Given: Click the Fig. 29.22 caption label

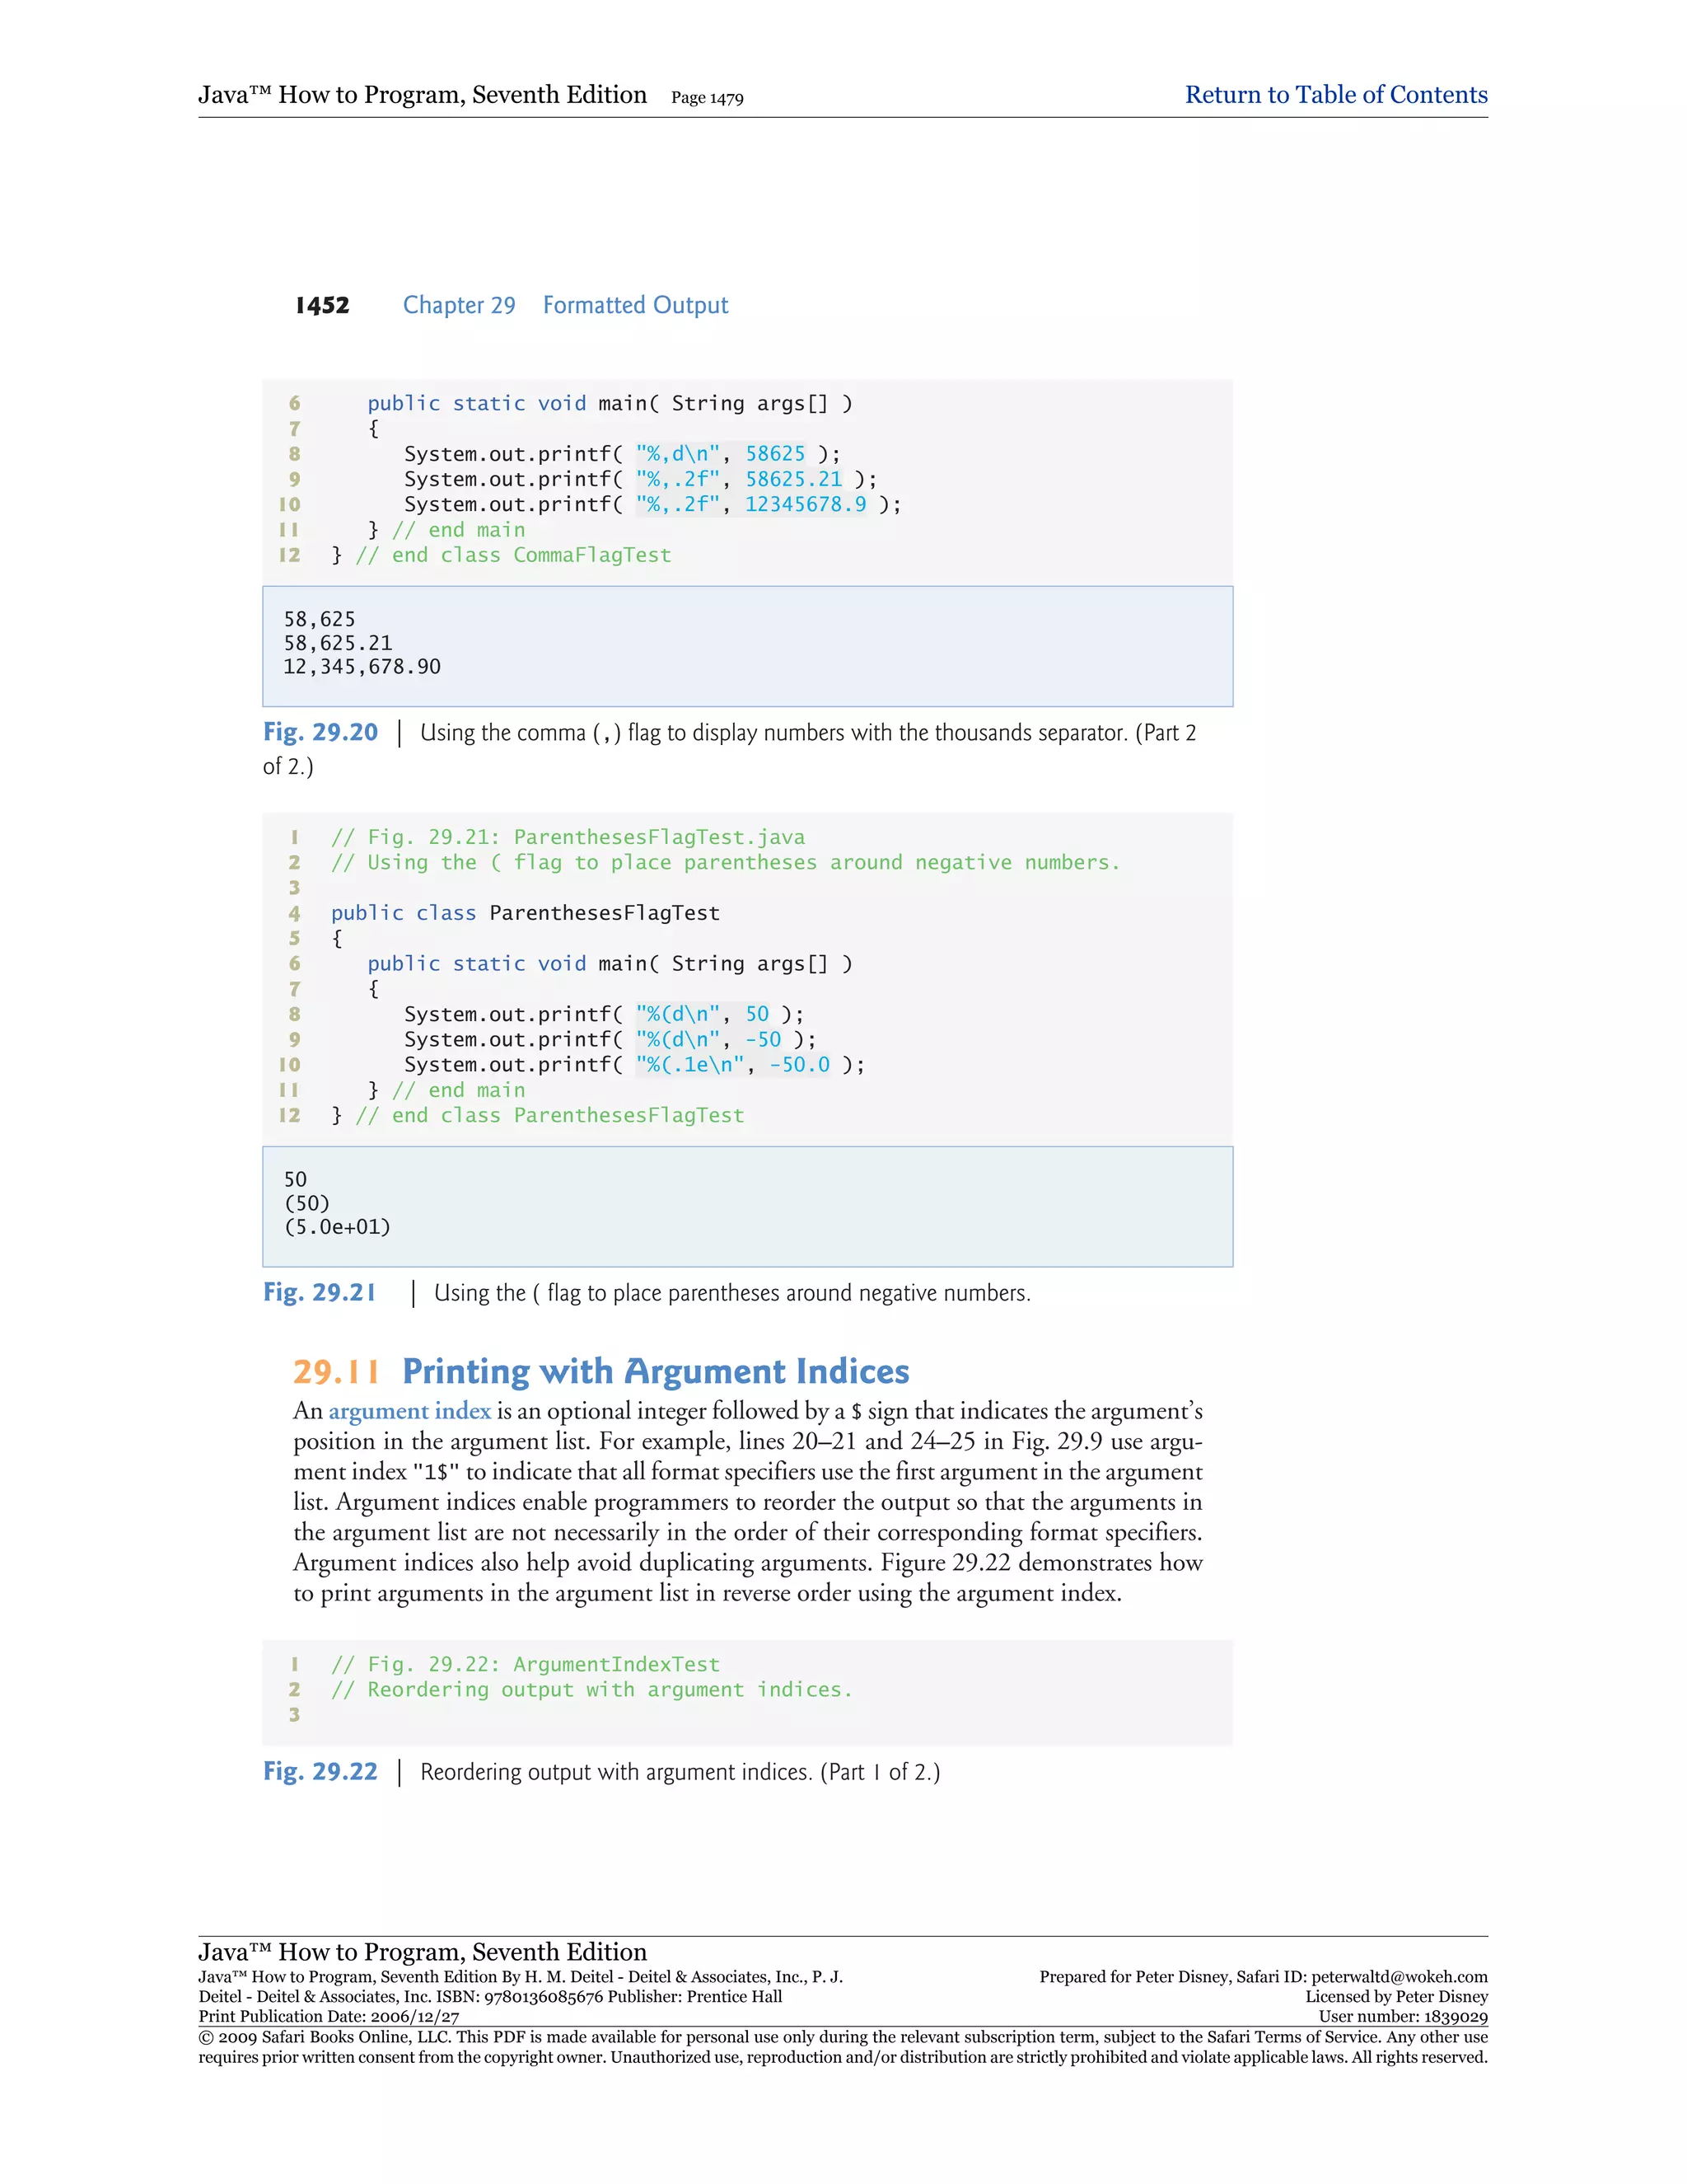Looking at the screenshot, I should tap(320, 1771).
